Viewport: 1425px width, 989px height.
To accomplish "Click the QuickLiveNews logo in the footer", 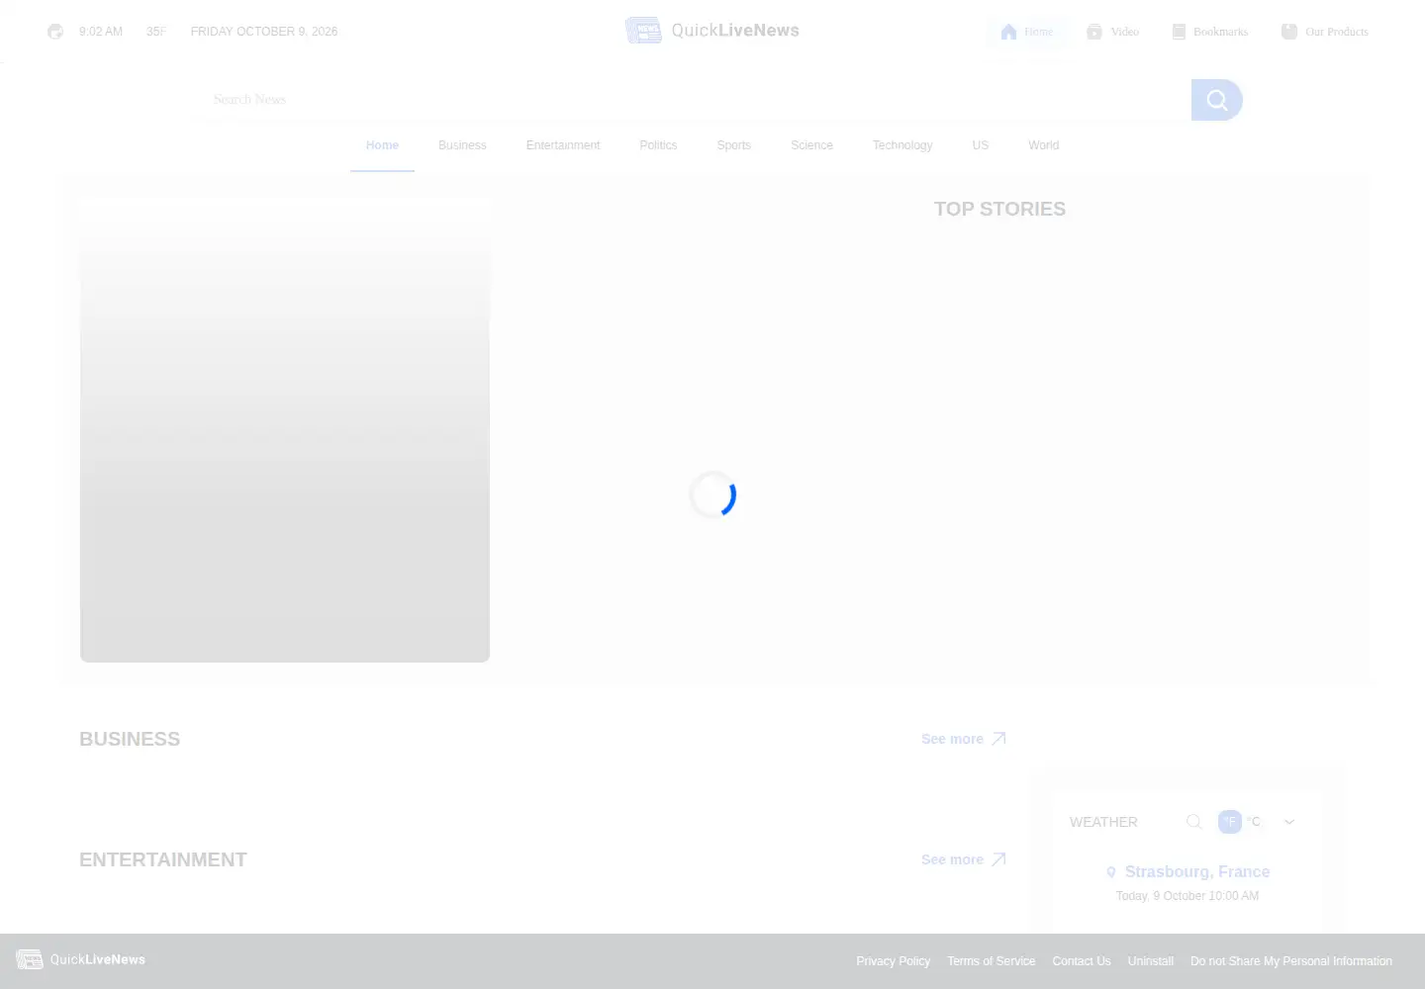I will (x=81, y=959).
